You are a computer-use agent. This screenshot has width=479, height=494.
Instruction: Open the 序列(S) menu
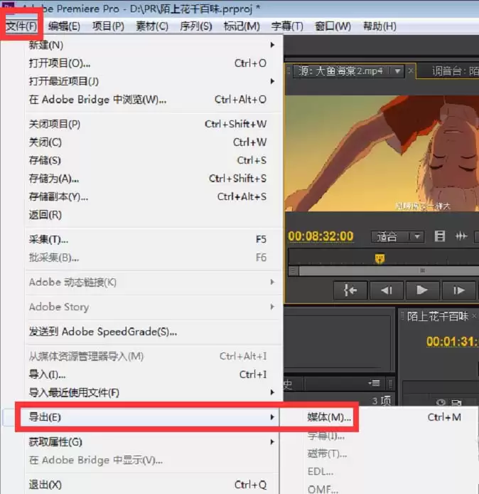196,26
